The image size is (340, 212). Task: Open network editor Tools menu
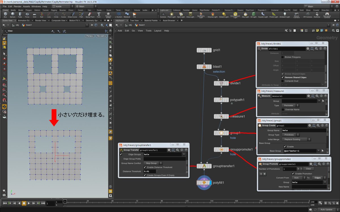click(x=148, y=31)
